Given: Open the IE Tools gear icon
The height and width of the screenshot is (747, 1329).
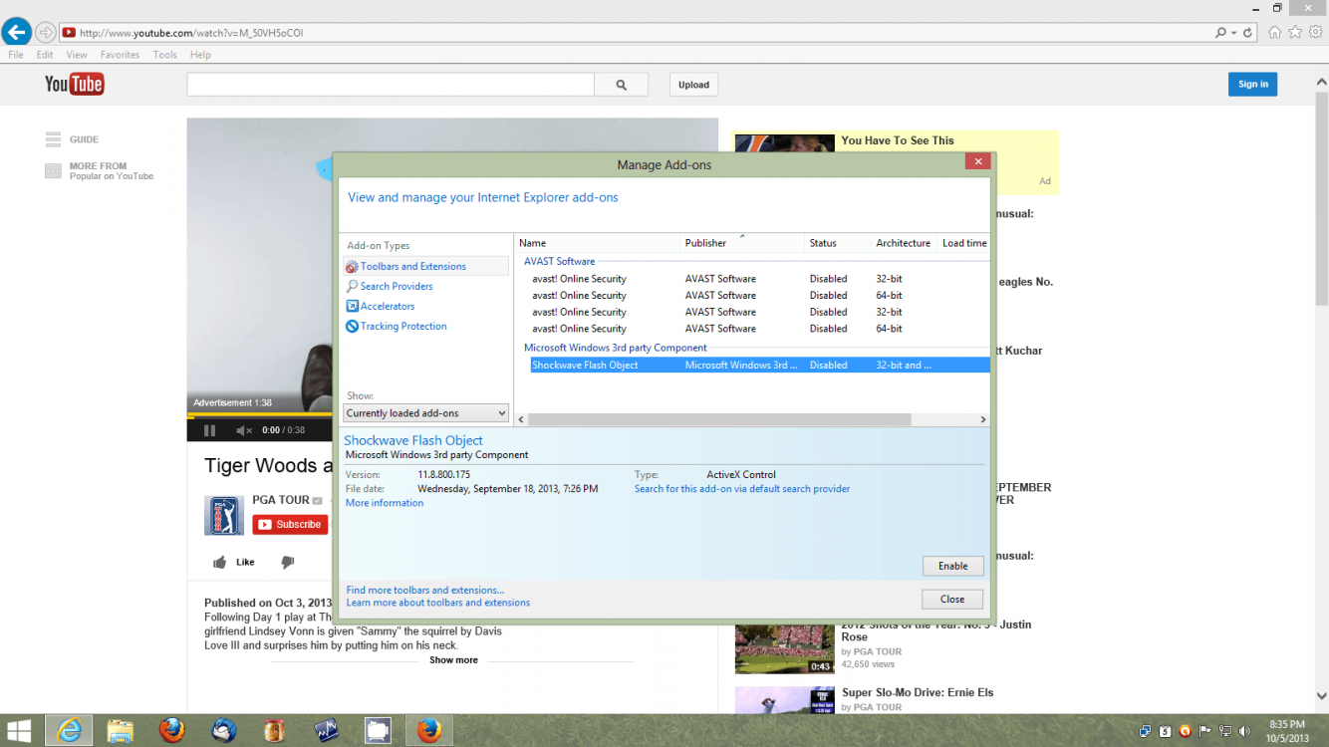Looking at the screenshot, I should [x=1315, y=32].
